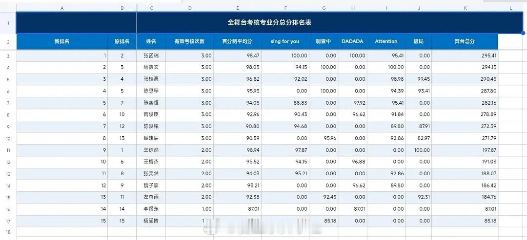Click the 舞台总分 header cell
Screen dimensions: 527x240
pos(465,41)
